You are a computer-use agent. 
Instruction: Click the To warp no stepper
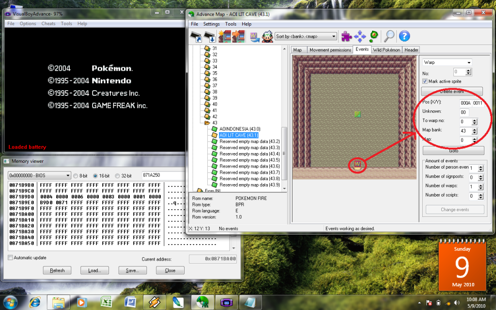[475, 122]
